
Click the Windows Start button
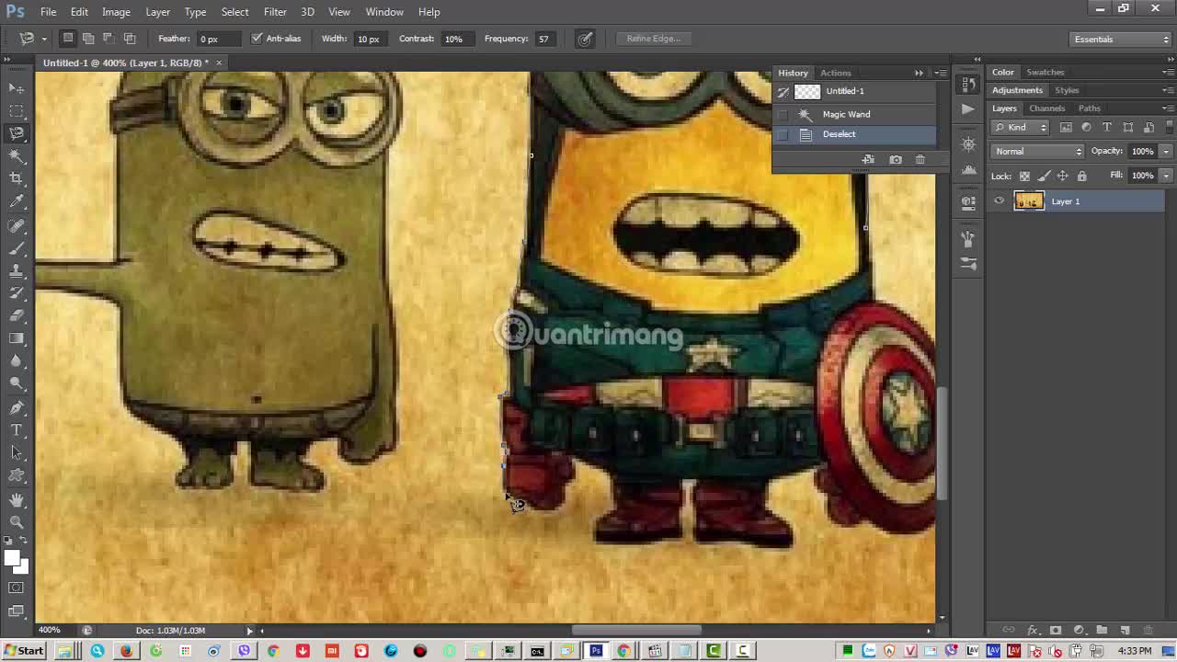pos(23,651)
